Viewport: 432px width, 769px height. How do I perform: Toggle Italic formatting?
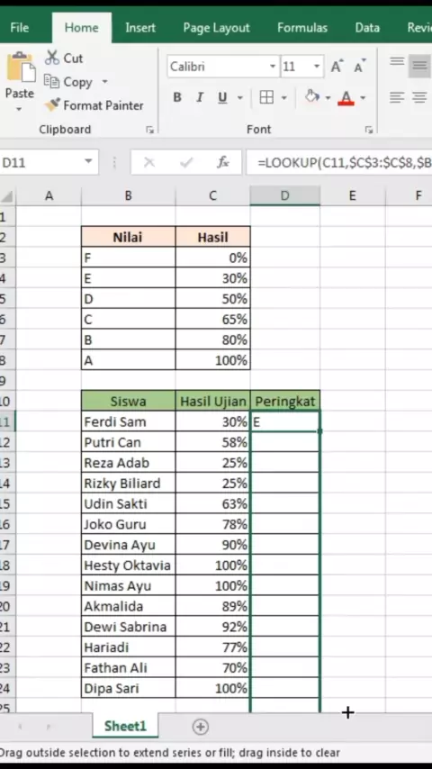point(200,97)
